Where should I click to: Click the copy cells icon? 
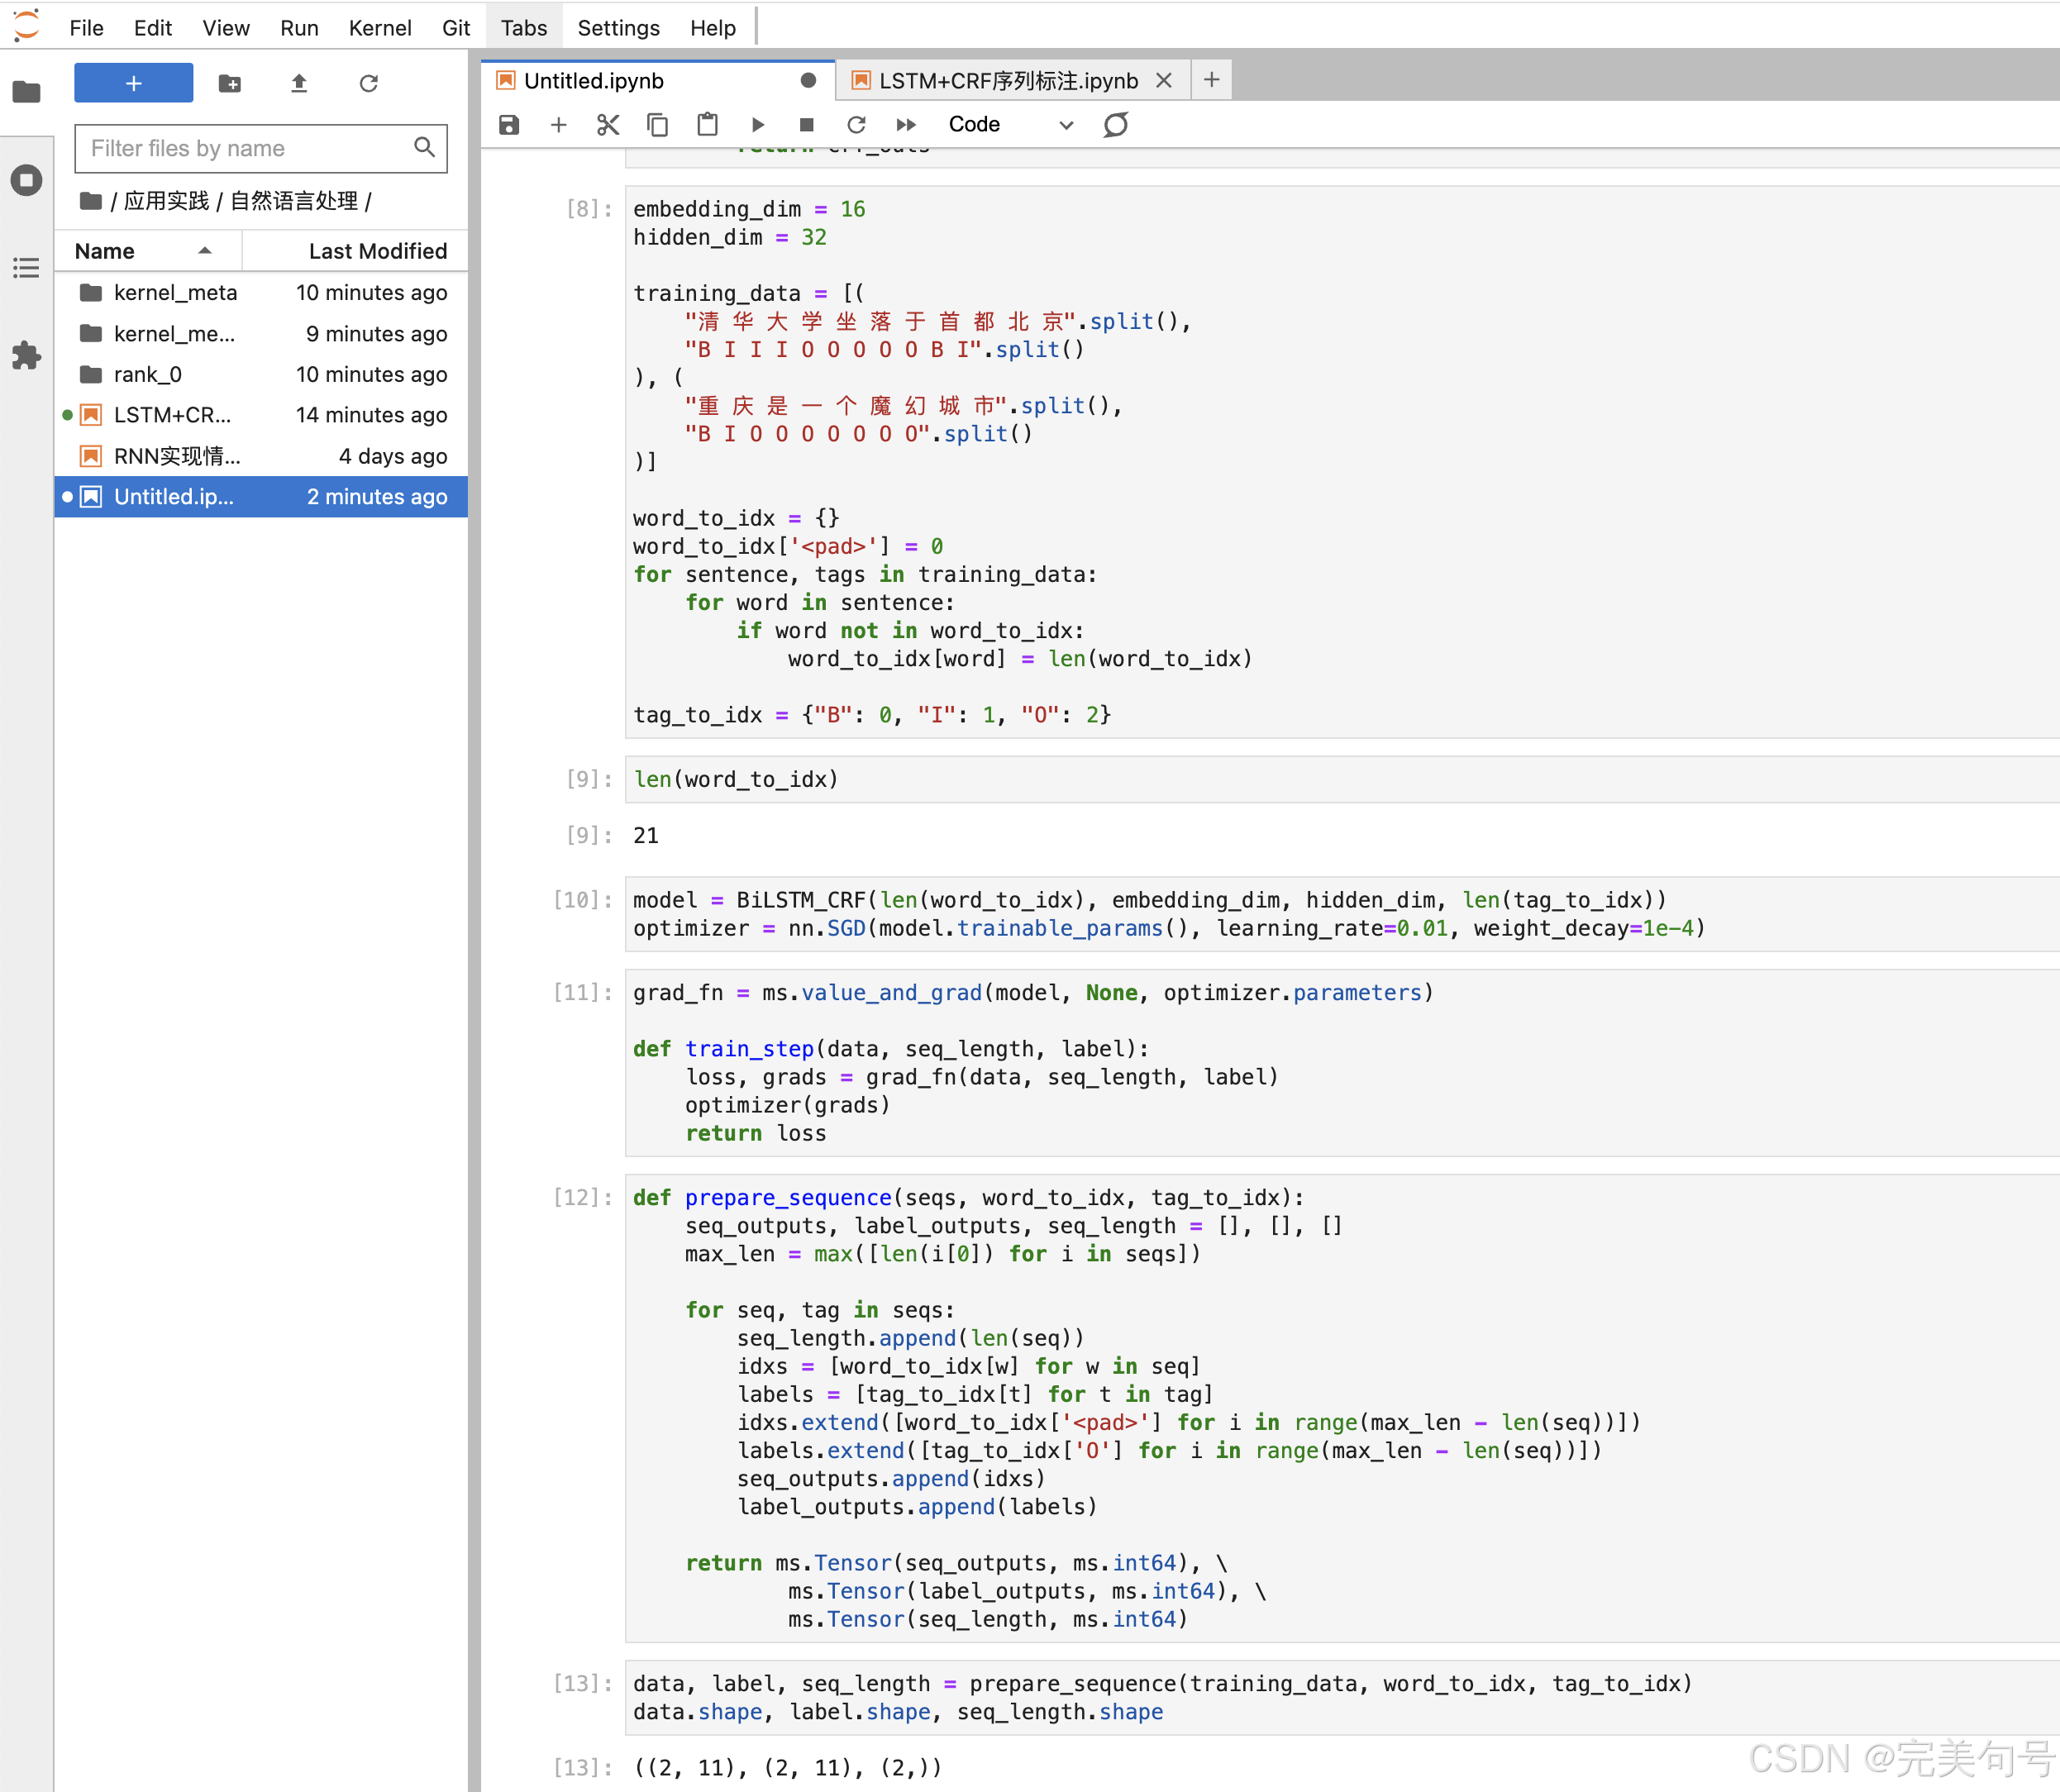click(x=657, y=124)
